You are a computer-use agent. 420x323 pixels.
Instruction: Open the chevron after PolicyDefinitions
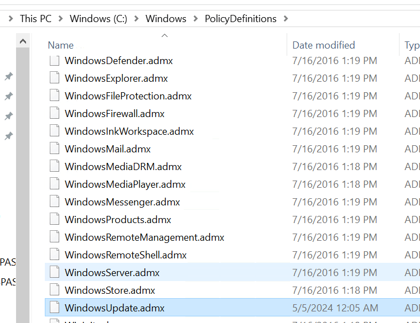point(286,19)
